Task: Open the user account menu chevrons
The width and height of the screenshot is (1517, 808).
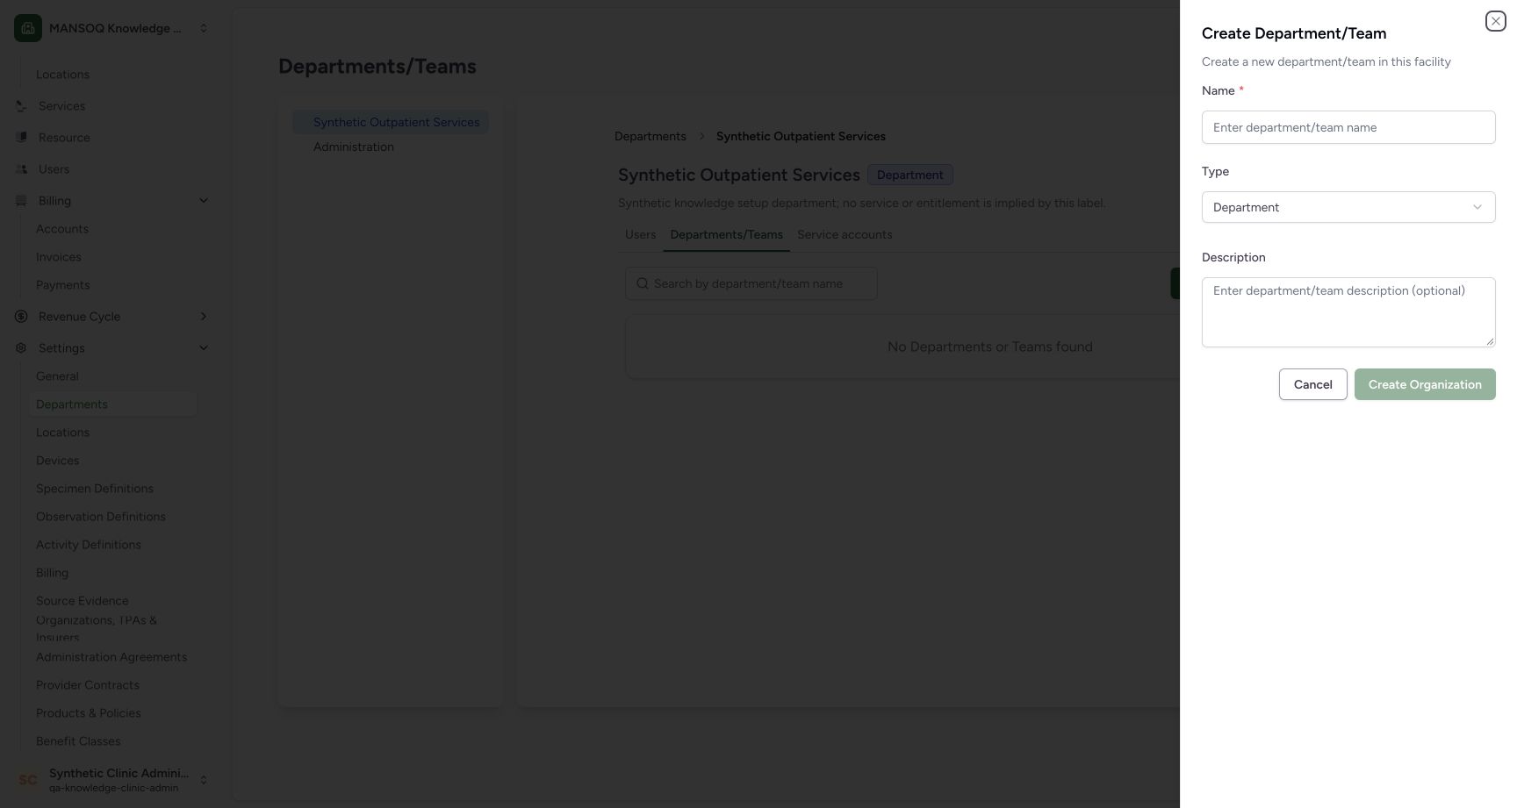Action: tap(204, 780)
